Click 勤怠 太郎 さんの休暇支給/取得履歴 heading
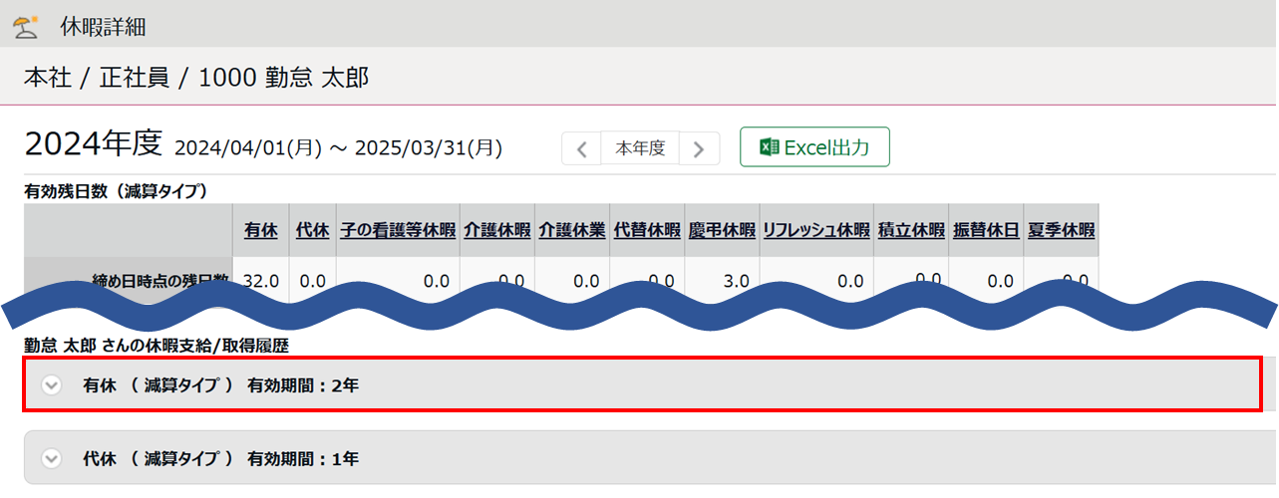Image resolution: width=1279 pixels, height=498 pixels. point(157,346)
